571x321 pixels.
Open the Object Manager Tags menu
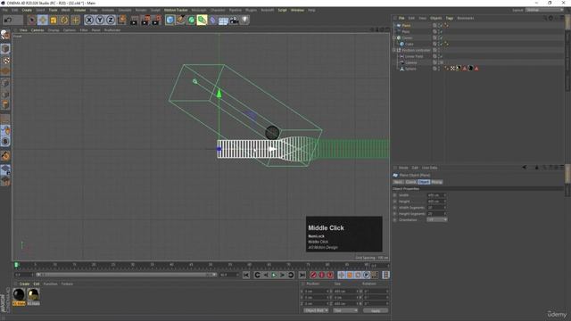click(450, 18)
